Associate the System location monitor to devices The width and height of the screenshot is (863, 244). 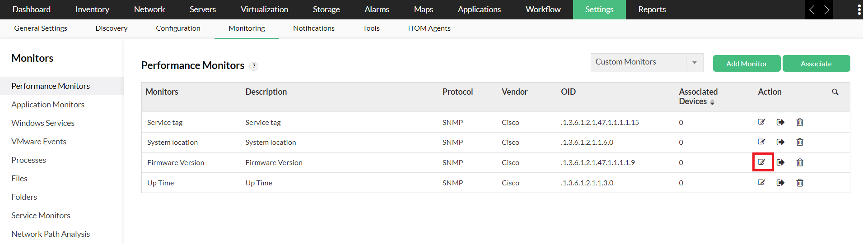[780, 142]
